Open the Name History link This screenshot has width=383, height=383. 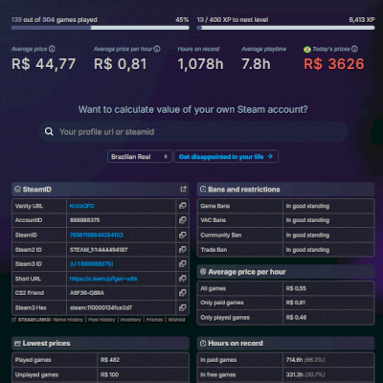[68, 320]
